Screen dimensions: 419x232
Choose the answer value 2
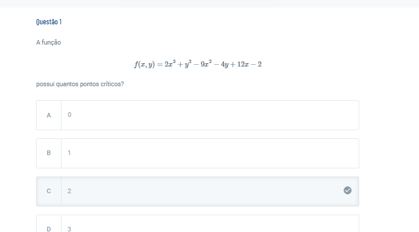70,191
